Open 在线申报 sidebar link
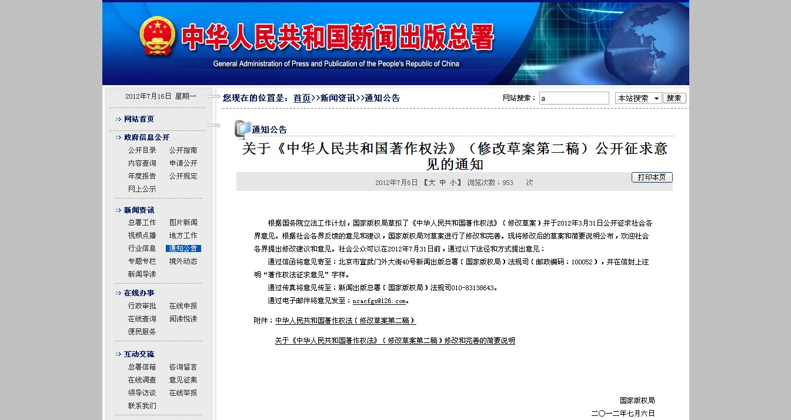Screen dimensions: 791x420 click(x=183, y=306)
